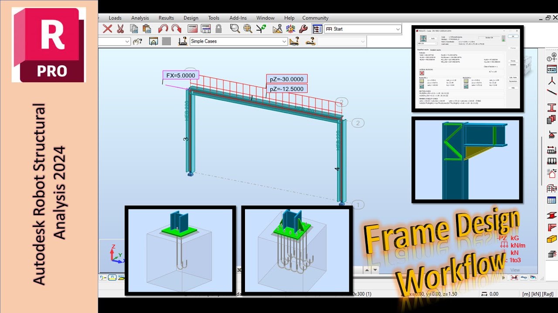
Task: Click the Y-shaped nodes icon in right toolbar
Action: coord(551,80)
